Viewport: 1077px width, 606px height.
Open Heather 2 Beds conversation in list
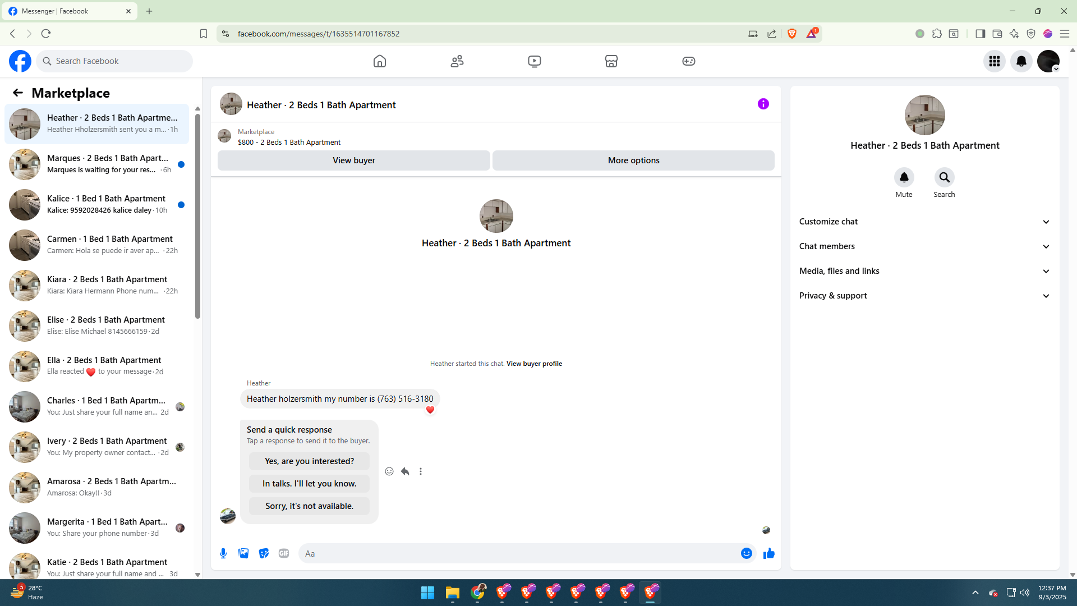96,124
